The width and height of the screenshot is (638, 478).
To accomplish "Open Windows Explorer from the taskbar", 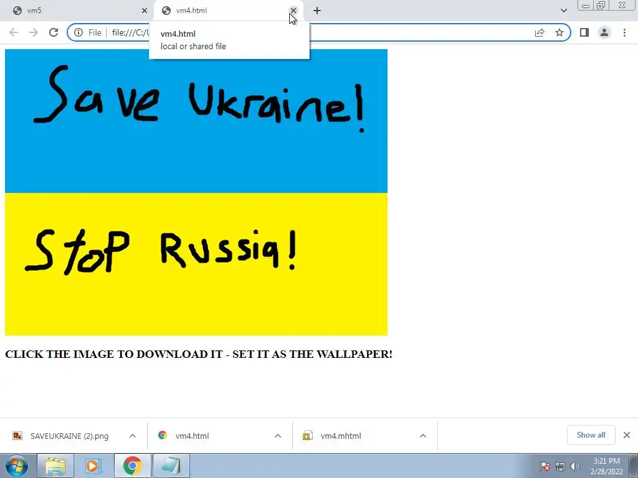I will tap(55, 466).
